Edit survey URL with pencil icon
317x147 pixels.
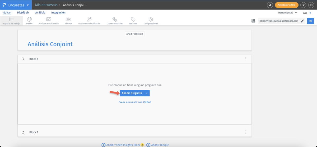(x=302, y=21)
